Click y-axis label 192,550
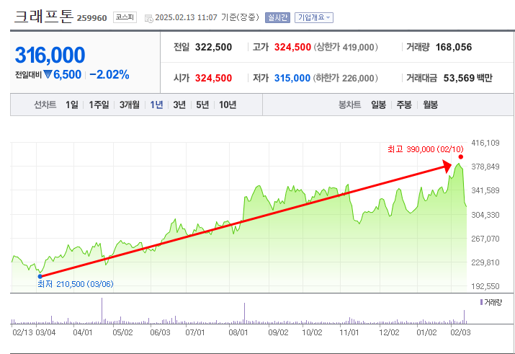Screen dimensions: 515x354 485,286
